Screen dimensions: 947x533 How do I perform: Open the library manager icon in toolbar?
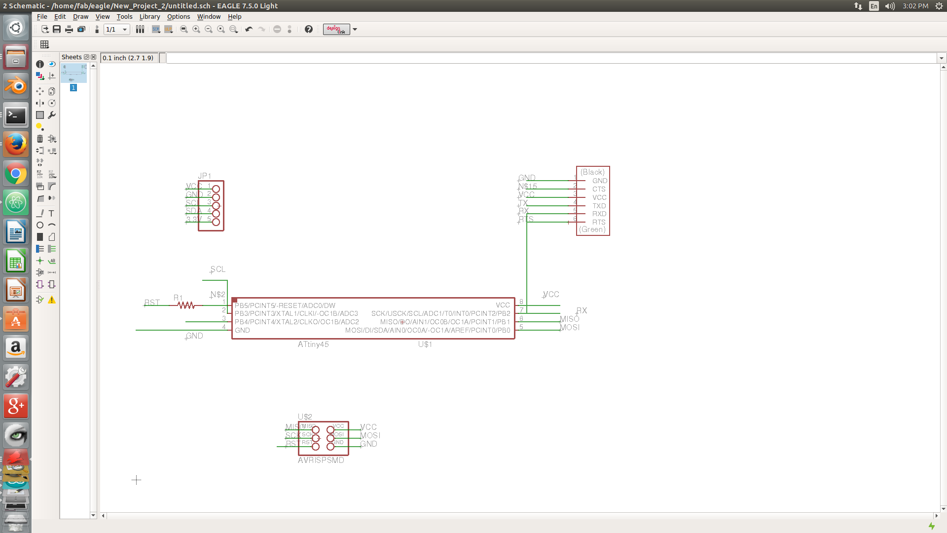pyautogui.click(x=140, y=30)
